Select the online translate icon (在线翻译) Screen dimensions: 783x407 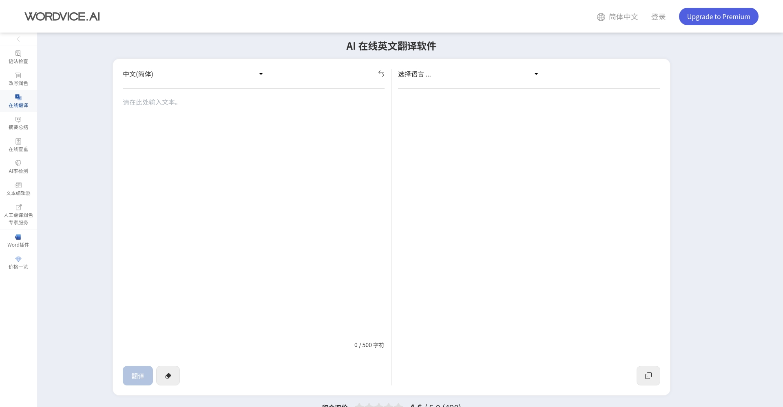coord(18,97)
